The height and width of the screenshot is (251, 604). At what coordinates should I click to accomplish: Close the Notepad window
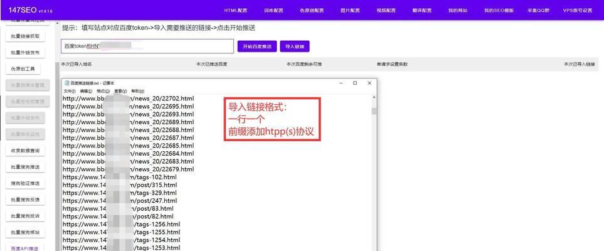coord(369,83)
